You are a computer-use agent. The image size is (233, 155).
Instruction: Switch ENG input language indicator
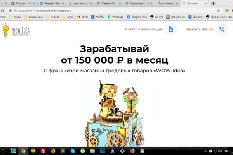(226, 151)
